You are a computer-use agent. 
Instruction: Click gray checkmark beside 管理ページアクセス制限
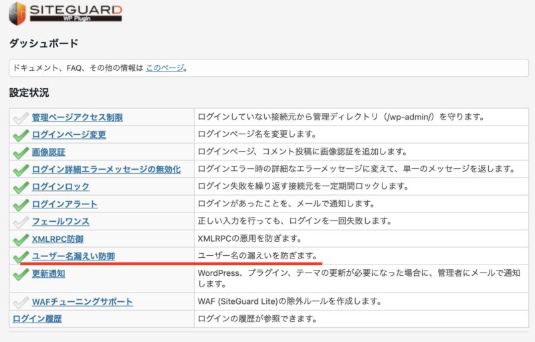pyautogui.click(x=21, y=118)
